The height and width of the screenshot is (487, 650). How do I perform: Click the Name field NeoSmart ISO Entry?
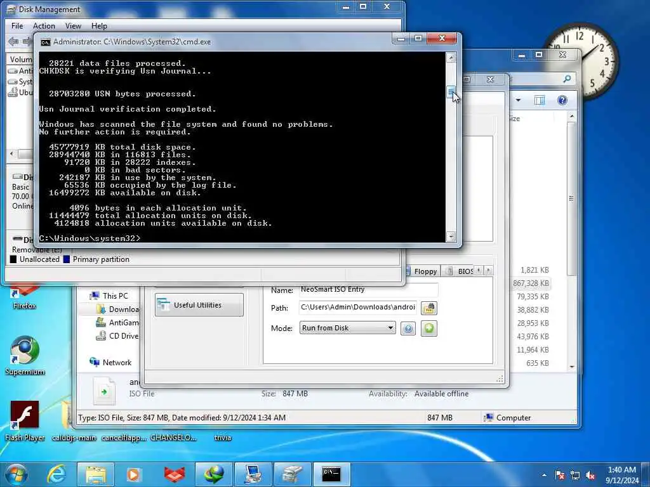pos(368,289)
